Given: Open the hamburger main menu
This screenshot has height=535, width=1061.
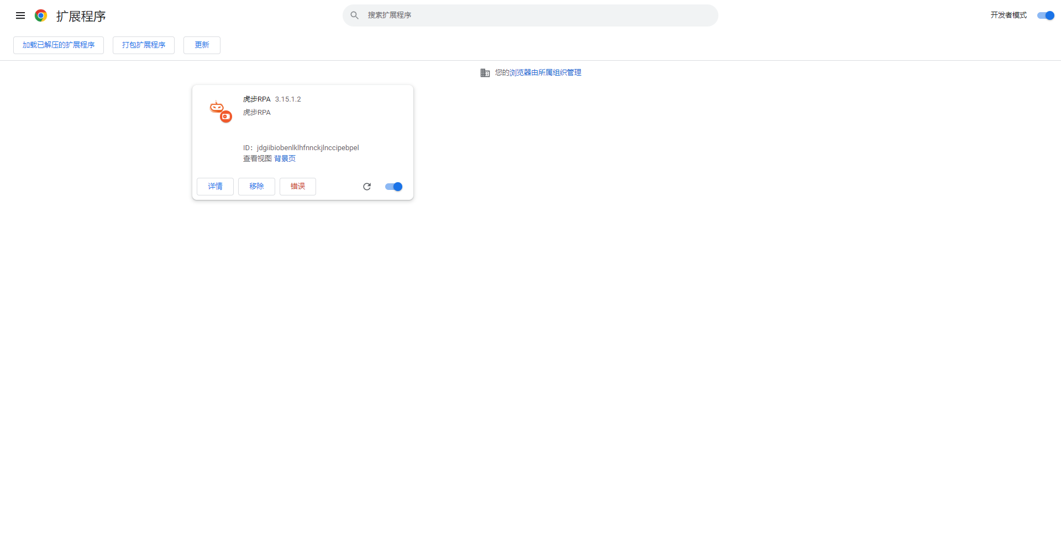Looking at the screenshot, I should 20,15.
